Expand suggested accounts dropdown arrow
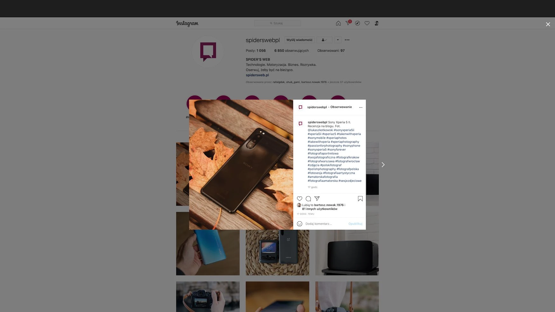The height and width of the screenshot is (312, 555). 338,40
